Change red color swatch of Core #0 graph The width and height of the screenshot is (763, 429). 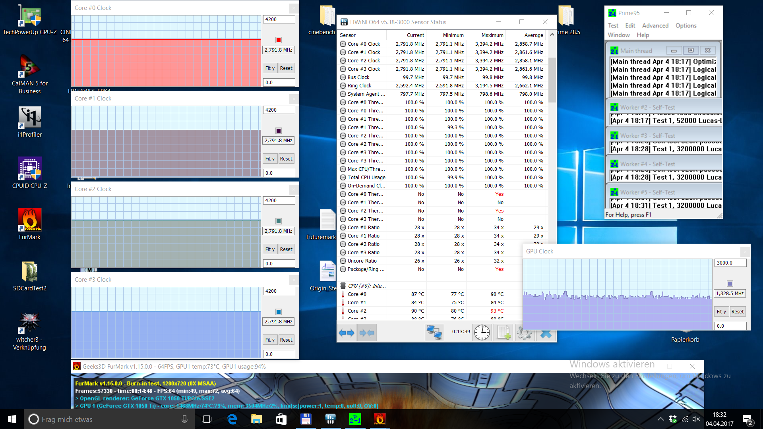pos(279,40)
